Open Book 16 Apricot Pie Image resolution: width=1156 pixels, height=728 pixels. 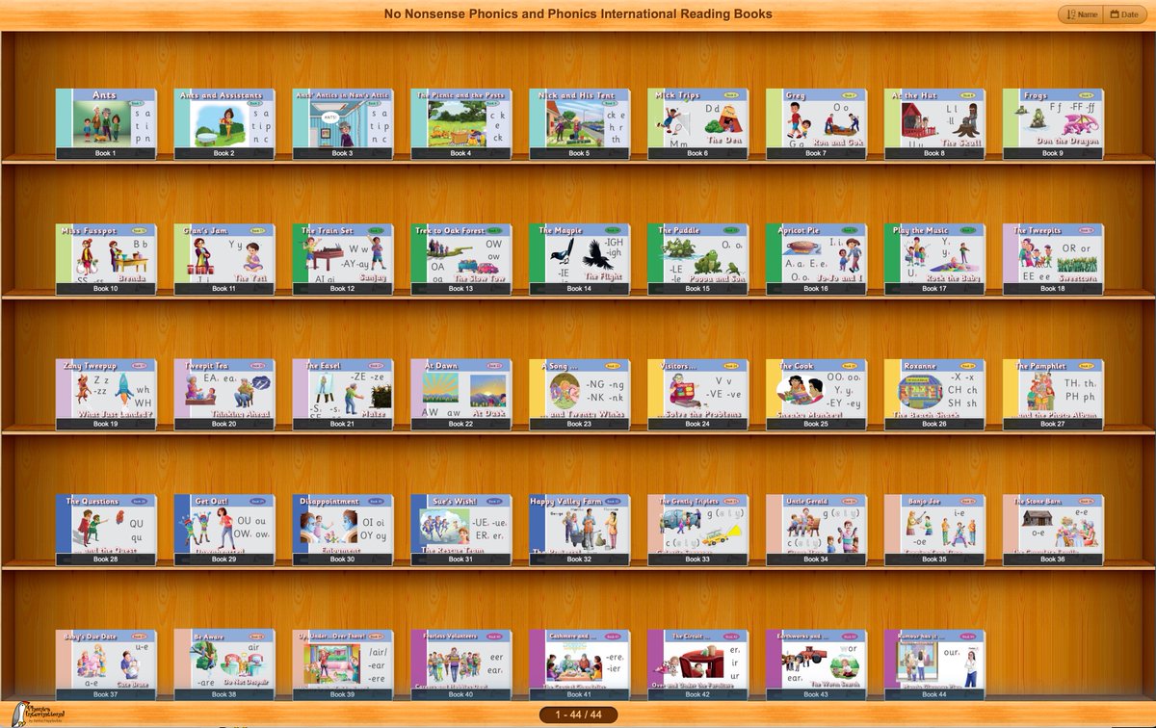click(817, 259)
